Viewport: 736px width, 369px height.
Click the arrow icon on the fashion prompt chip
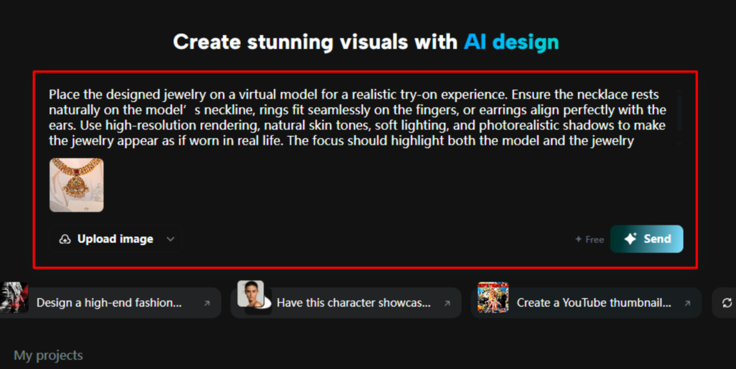point(207,303)
